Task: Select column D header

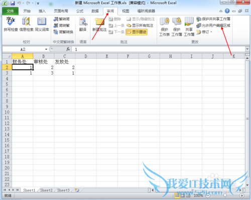Action: 86,56
